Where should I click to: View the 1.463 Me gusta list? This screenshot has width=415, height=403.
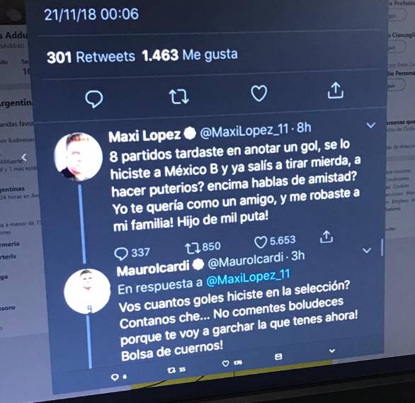tap(190, 55)
